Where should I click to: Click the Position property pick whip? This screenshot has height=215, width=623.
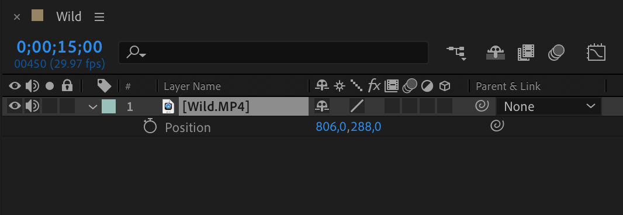[497, 126]
